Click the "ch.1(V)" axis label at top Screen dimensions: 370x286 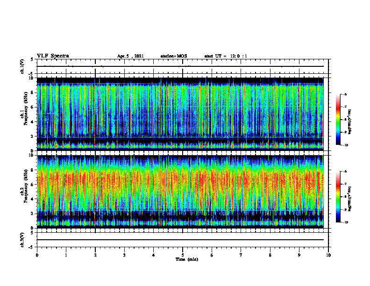(x=22, y=66)
